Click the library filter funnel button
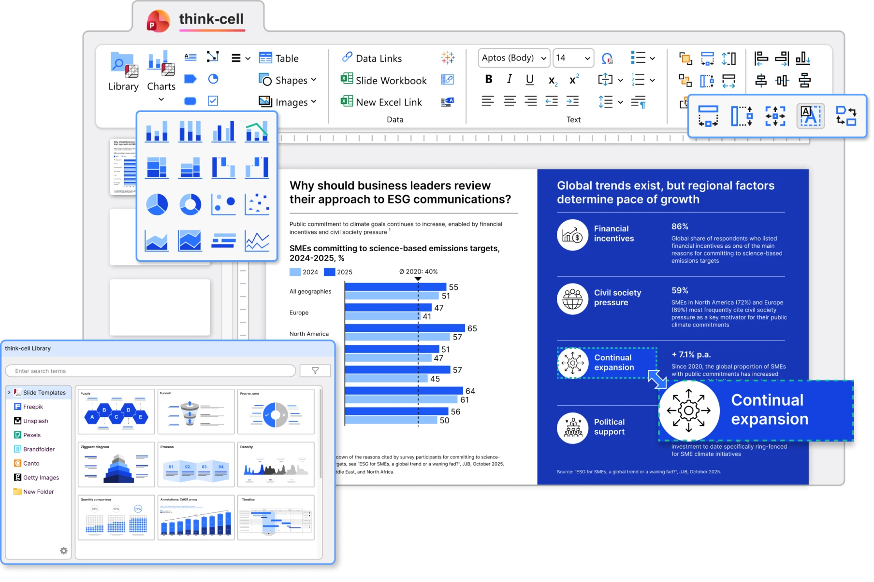874x582 pixels. 315,370
